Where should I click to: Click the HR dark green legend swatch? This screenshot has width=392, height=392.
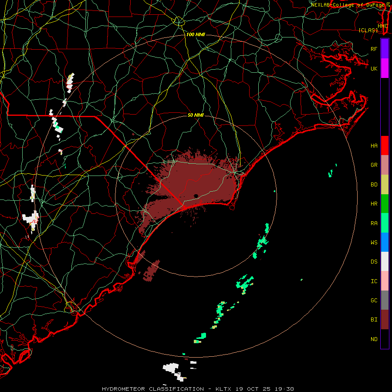[385, 204]
